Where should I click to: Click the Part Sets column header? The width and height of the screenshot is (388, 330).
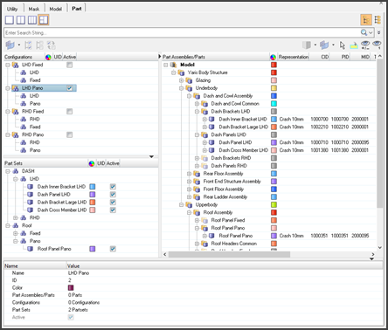tap(13, 163)
